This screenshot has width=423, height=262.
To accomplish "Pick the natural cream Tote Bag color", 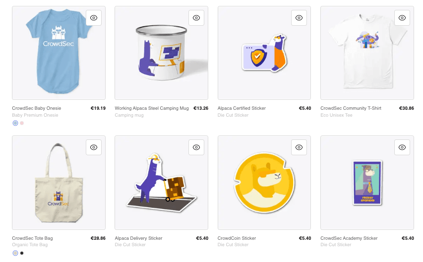I will [15, 253].
